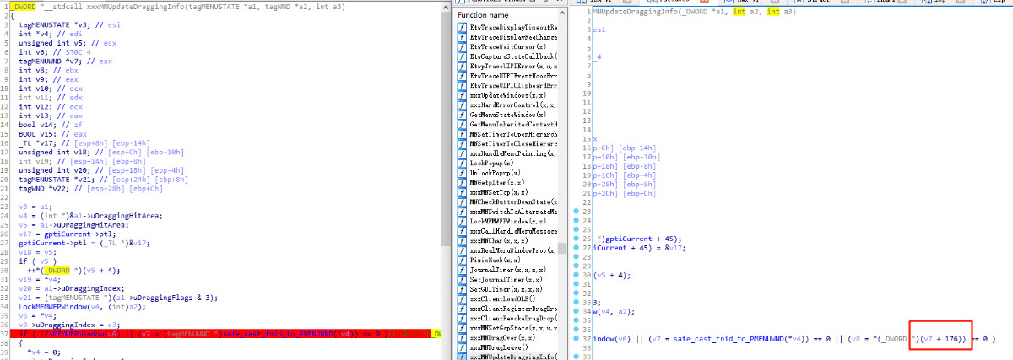Click the red highlighted code line 37

click(x=224, y=335)
